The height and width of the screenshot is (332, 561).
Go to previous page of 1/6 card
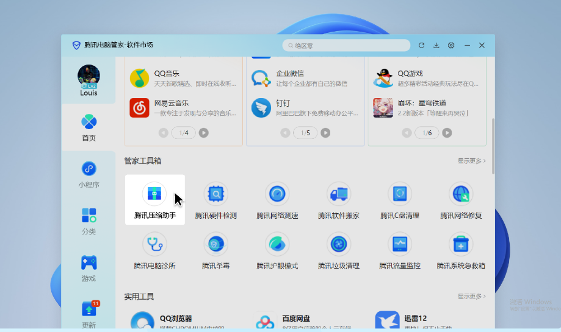coord(407,133)
